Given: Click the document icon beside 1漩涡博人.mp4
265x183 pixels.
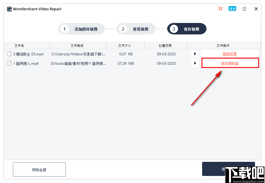Looking at the screenshot, I should click(9, 63).
